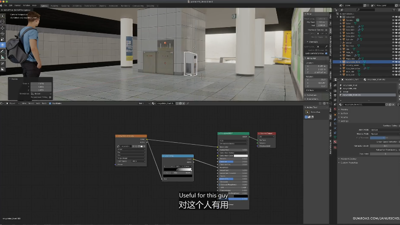The image size is (400, 225).
Task: Open GGX distribution dropdown in Principled BSDF
Action: (x=233, y=141)
